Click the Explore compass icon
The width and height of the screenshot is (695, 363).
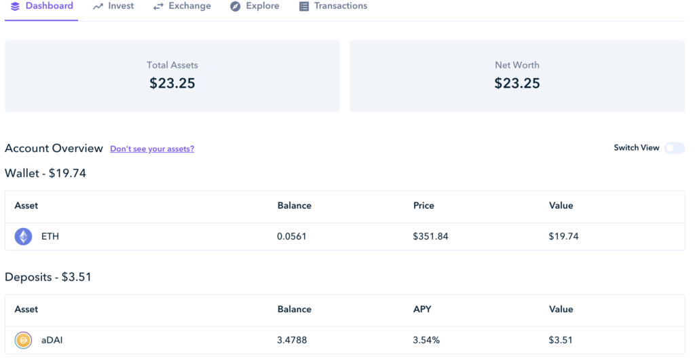click(236, 6)
